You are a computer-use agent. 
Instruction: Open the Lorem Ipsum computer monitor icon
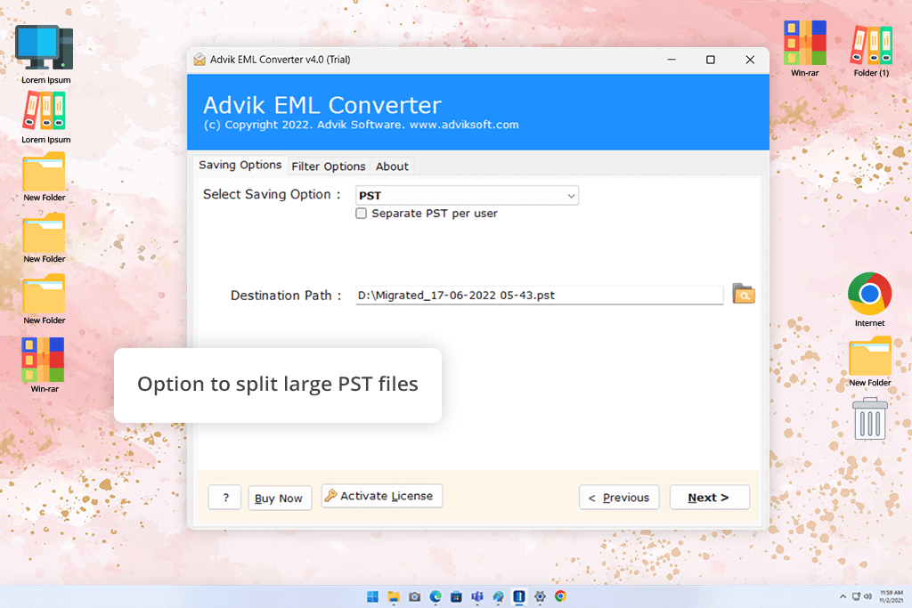(45, 48)
